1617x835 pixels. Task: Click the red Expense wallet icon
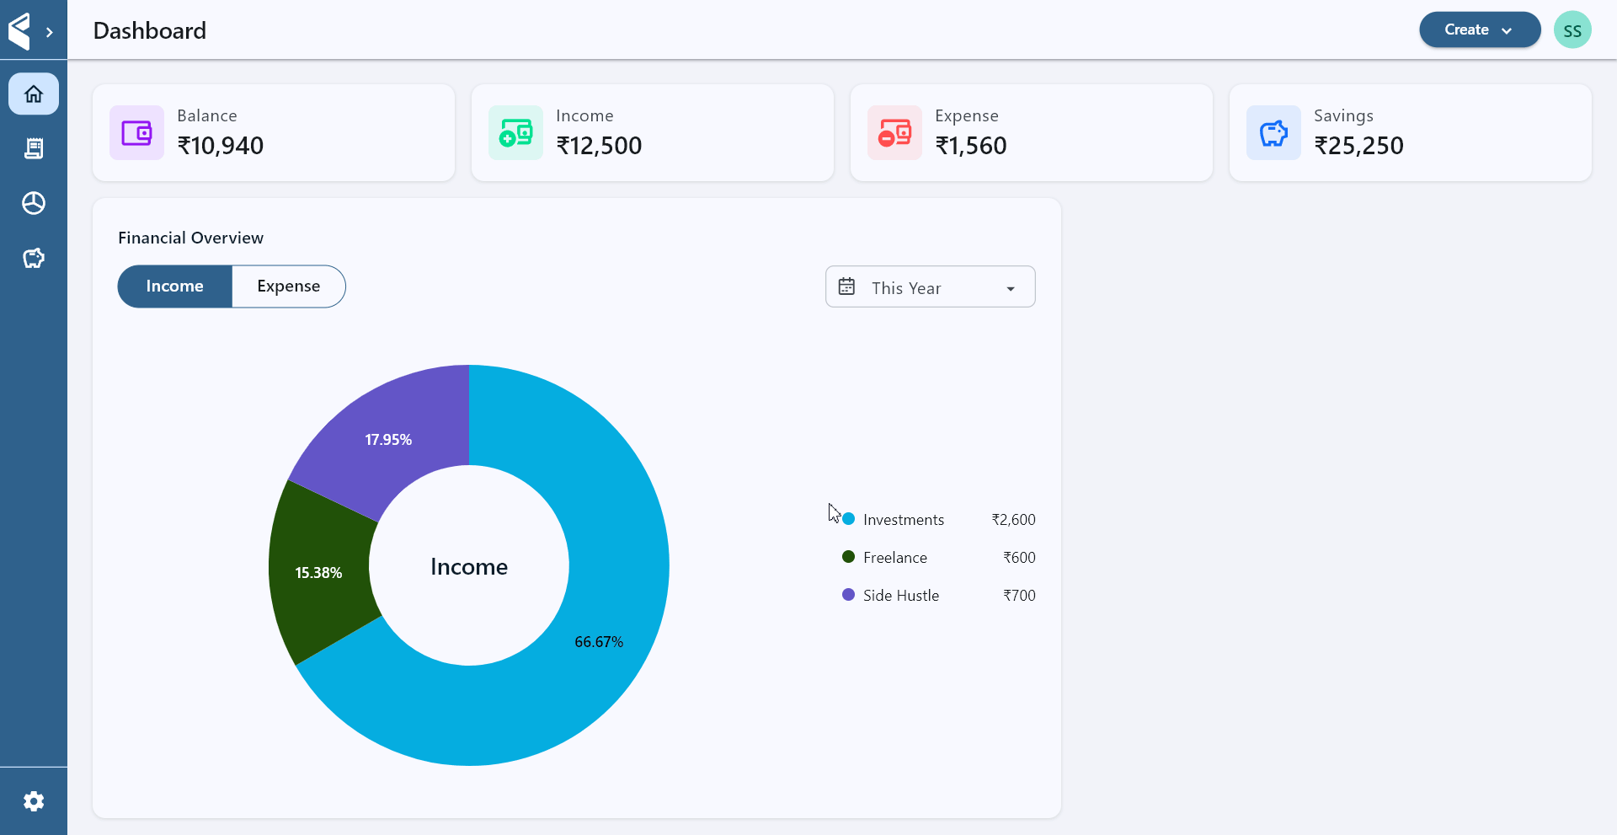click(x=894, y=133)
